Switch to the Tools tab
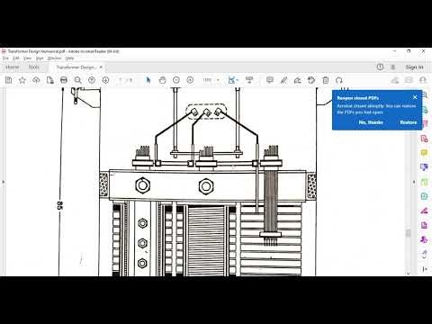This screenshot has height=324, width=432. click(x=33, y=67)
